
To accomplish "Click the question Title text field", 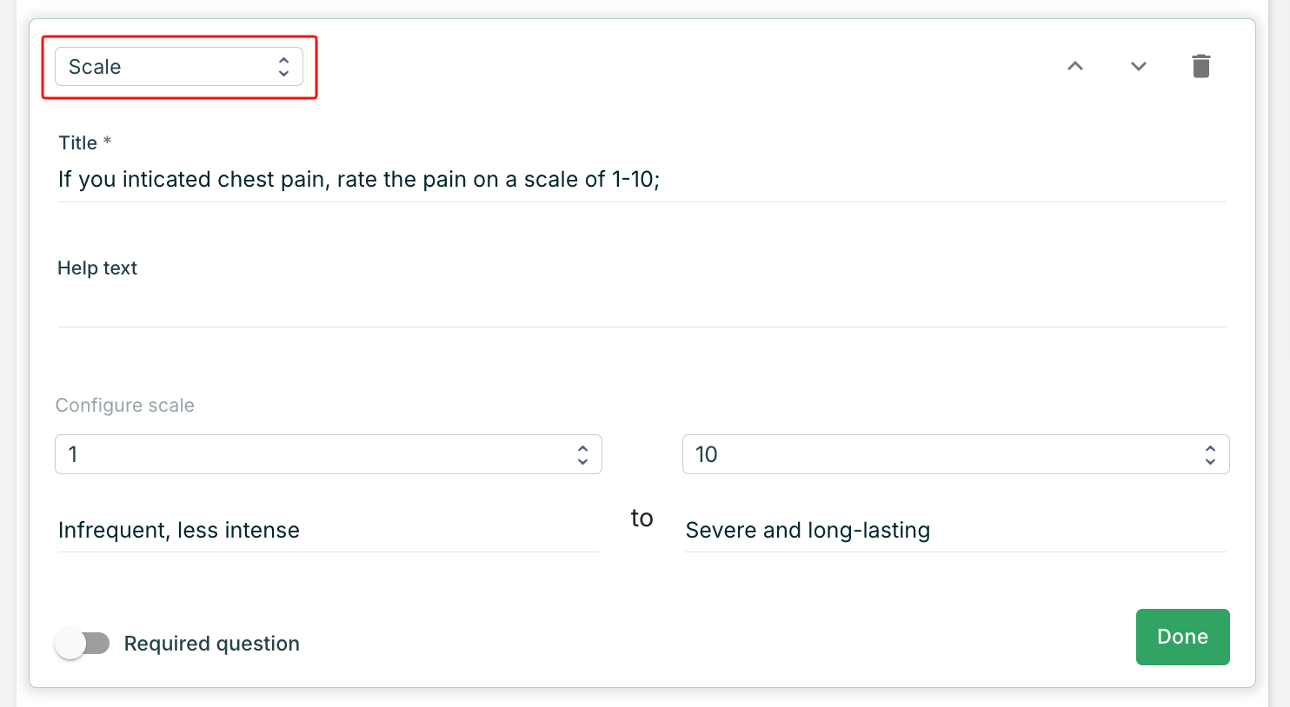I will pyautogui.click(x=642, y=180).
